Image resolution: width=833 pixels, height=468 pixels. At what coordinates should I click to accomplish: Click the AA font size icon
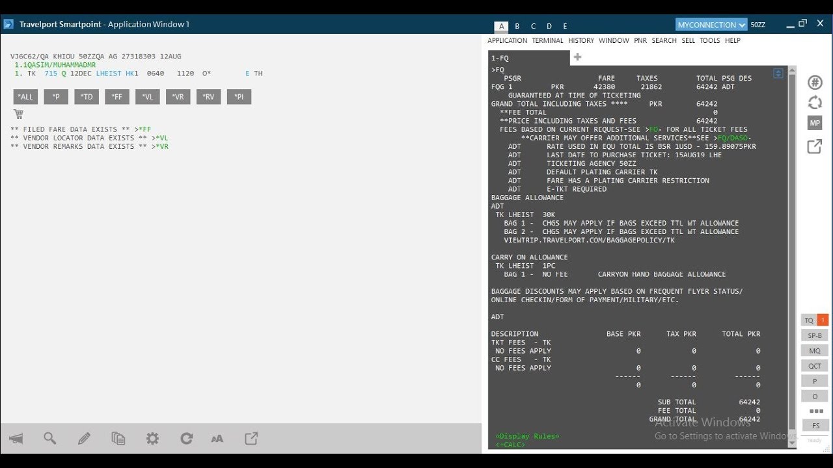click(x=217, y=439)
